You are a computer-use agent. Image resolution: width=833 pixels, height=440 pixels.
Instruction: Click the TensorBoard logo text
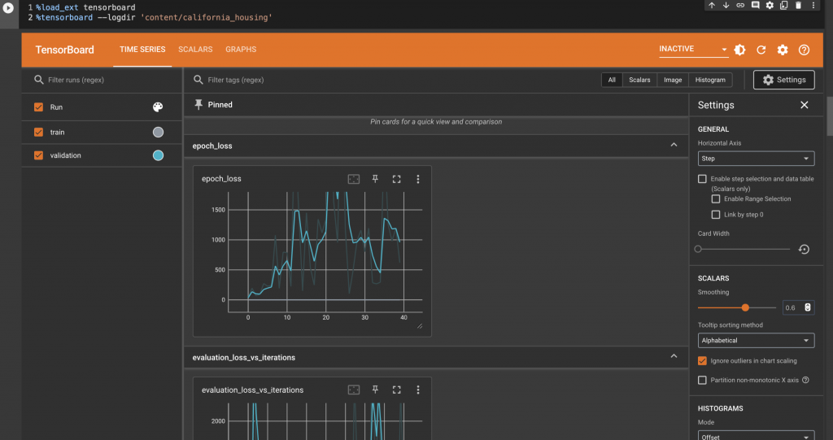pos(64,50)
